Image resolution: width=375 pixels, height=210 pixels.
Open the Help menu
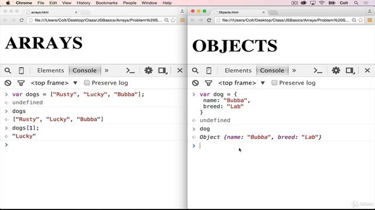(167, 3)
